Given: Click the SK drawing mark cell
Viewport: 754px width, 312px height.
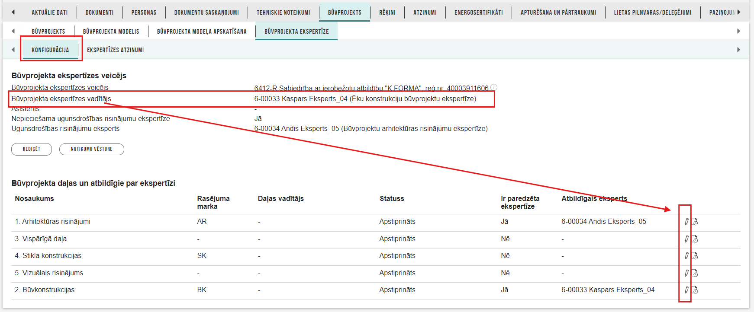Looking at the screenshot, I should (x=202, y=256).
